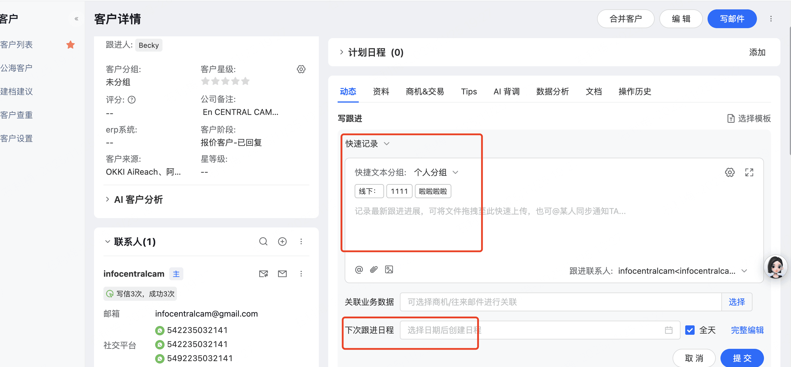This screenshot has height=367, width=791.
Task: Click the contacts search magnifier icon
Action: 263,242
